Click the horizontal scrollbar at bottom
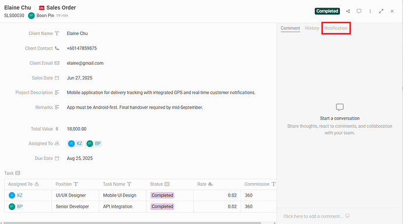This screenshot has height=224, width=403. [x=132, y=223]
